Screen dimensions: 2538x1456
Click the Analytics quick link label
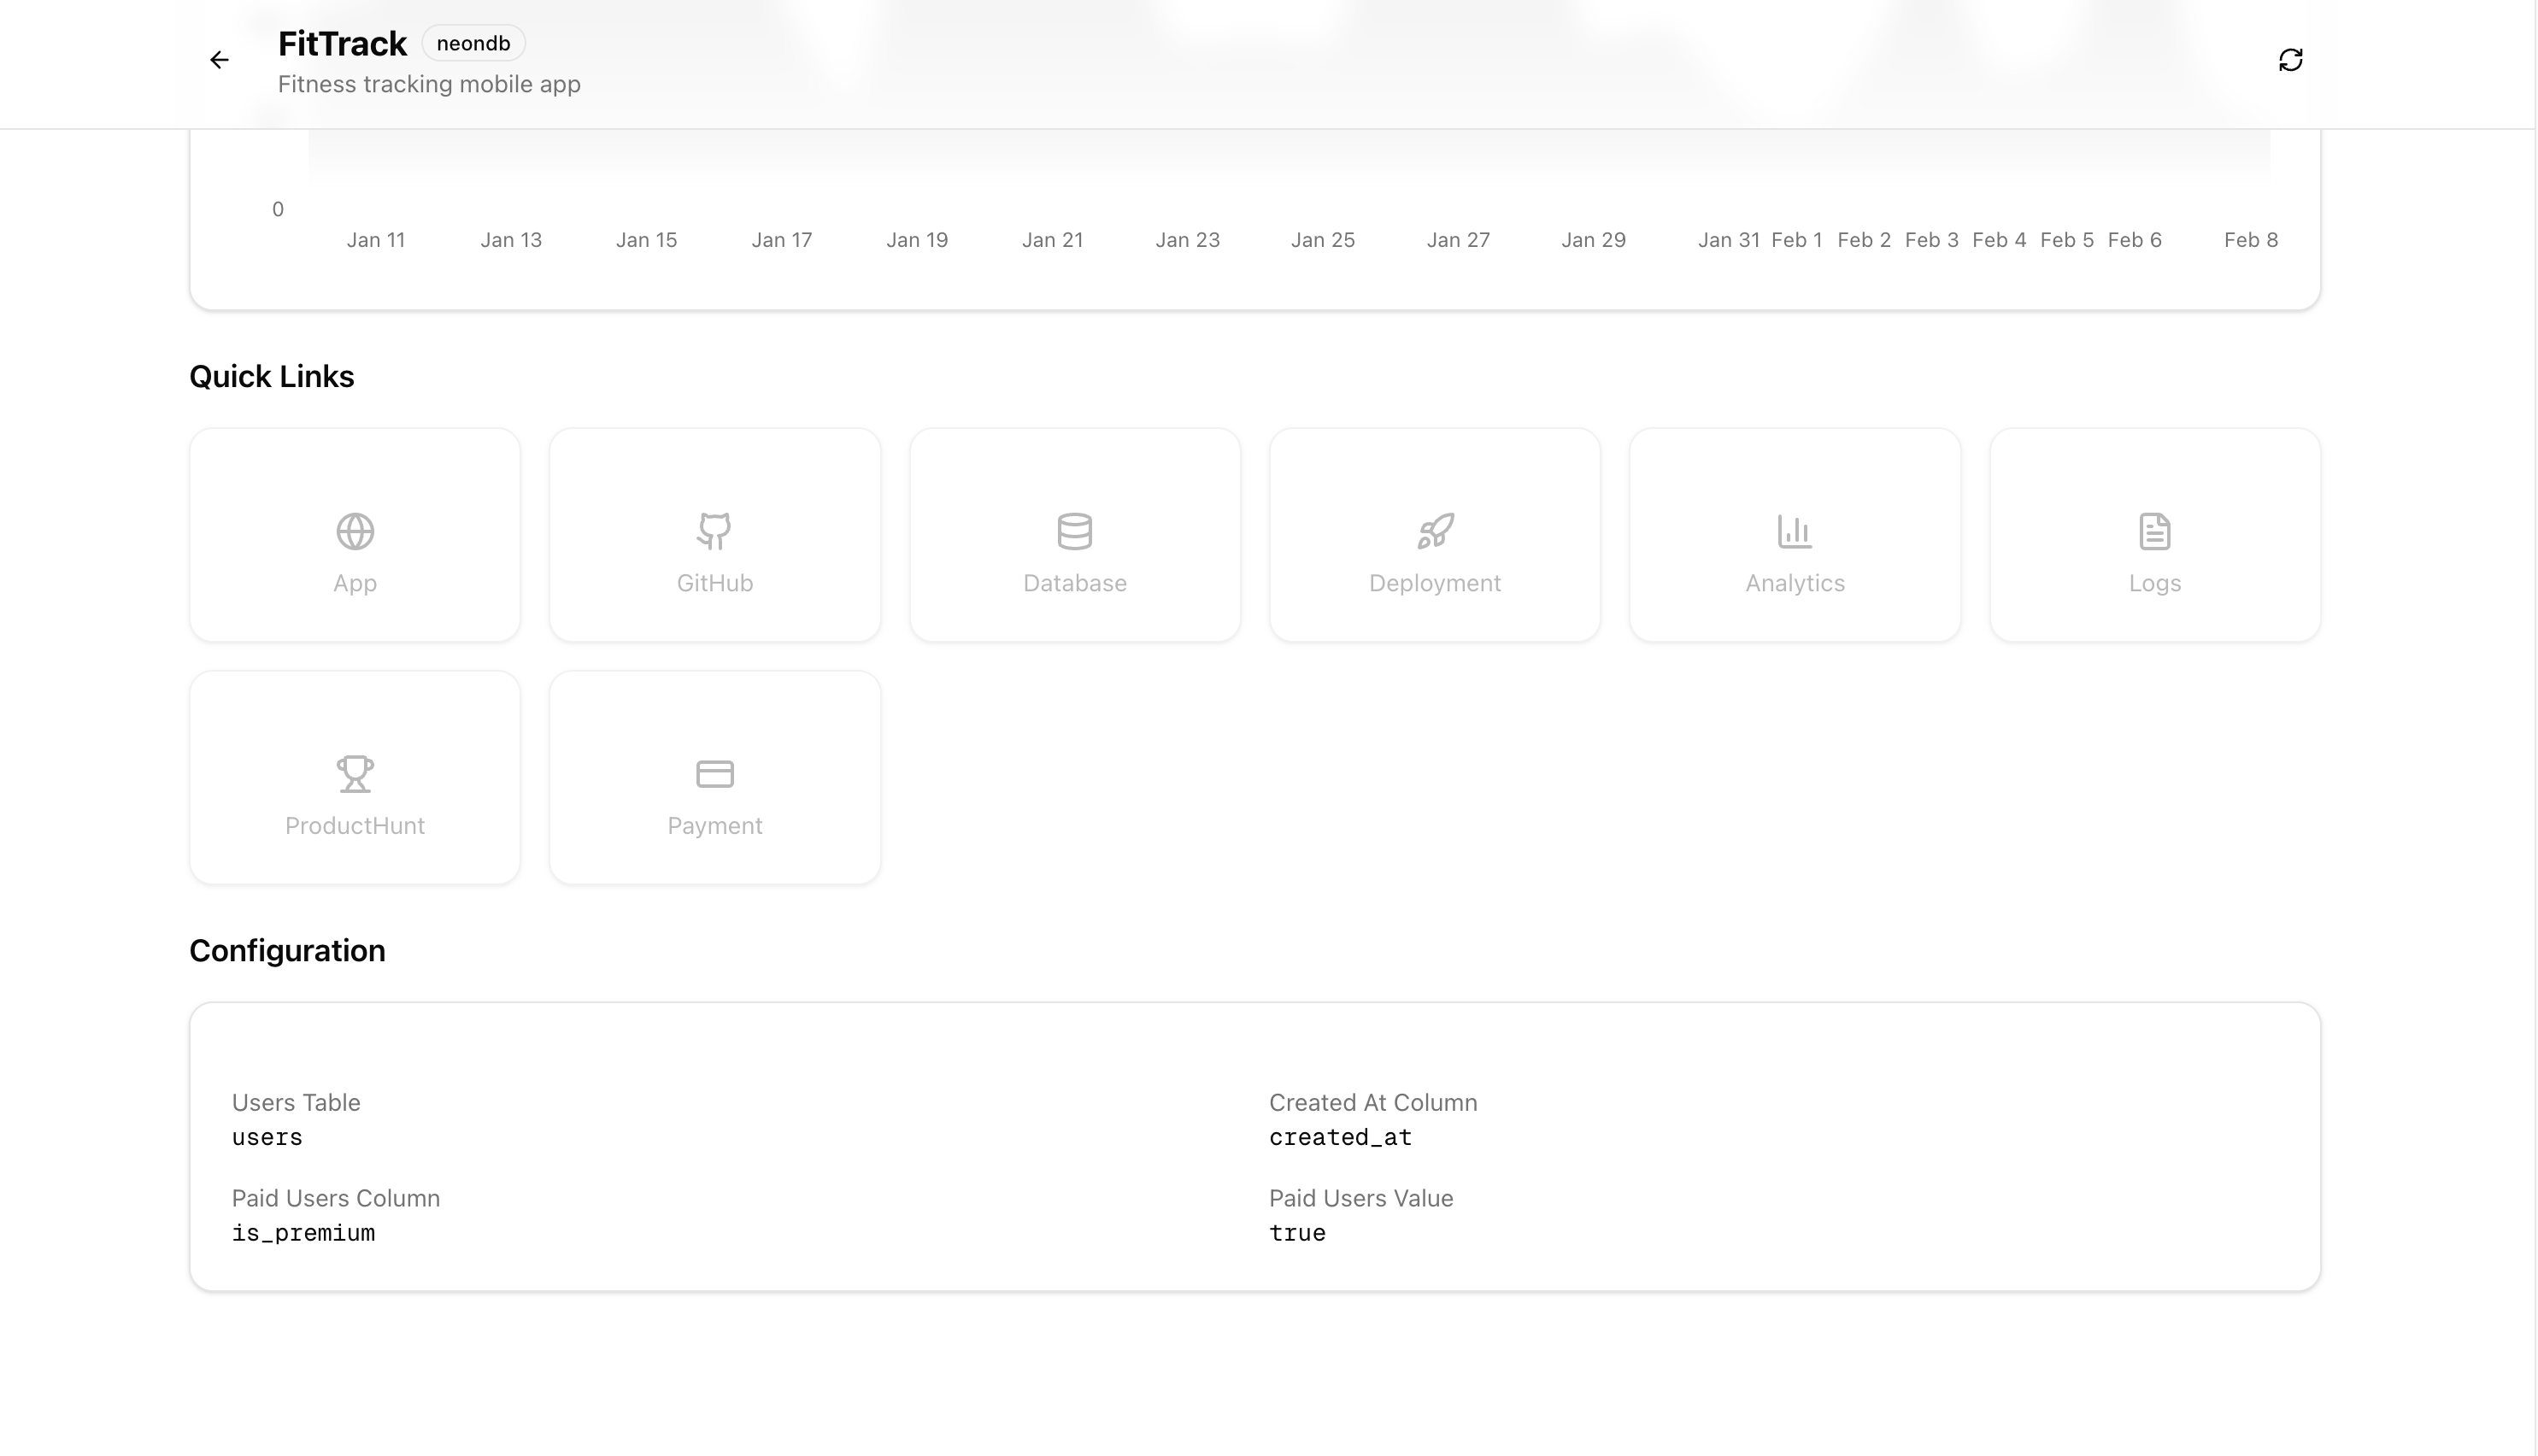[x=1794, y=583]
